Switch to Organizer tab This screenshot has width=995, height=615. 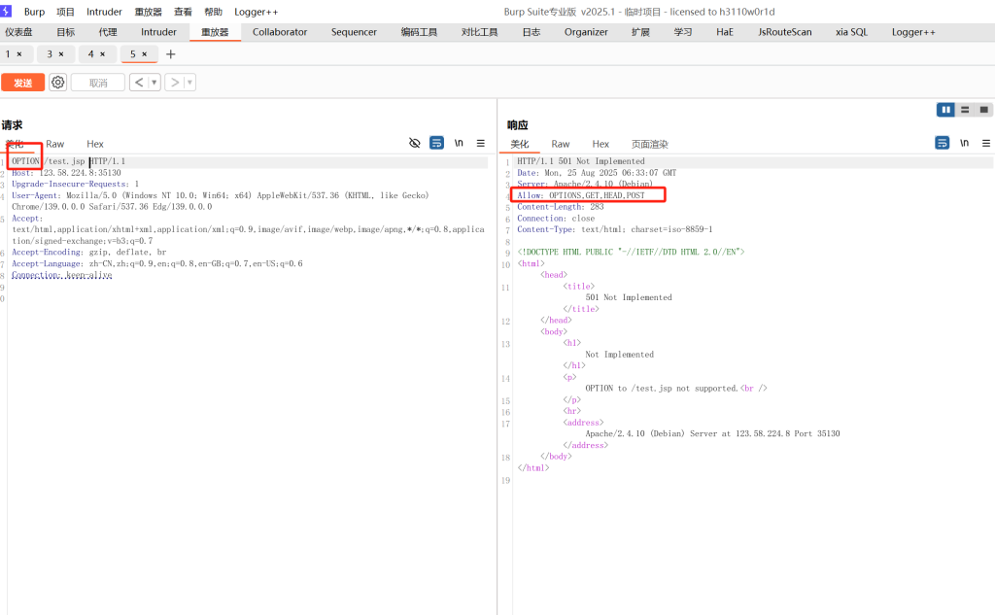pos(586,32)
